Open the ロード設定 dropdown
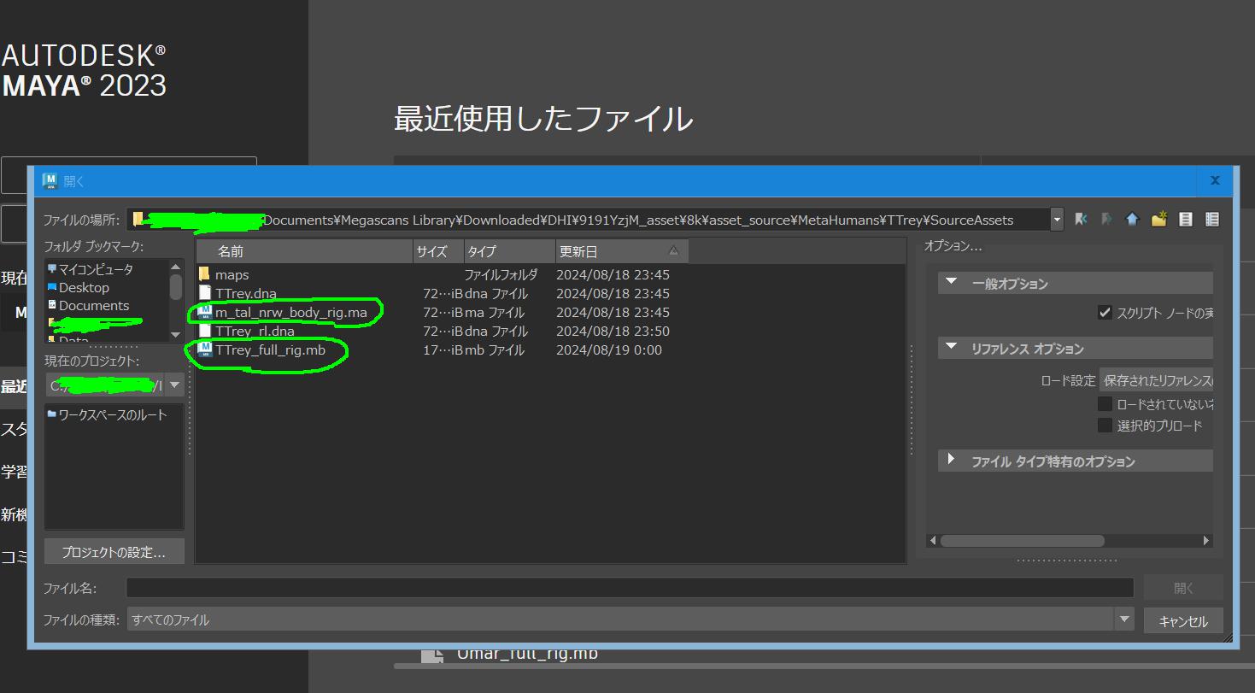Viewport: 1255px width, 693px height. point(1156,380)
